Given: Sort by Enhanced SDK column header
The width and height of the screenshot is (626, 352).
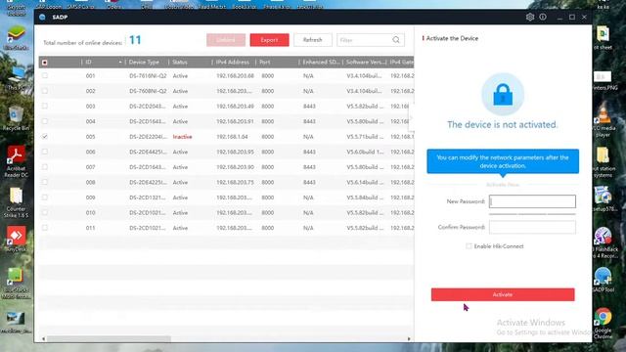Looking at the screenshot, I should (321, 63).
